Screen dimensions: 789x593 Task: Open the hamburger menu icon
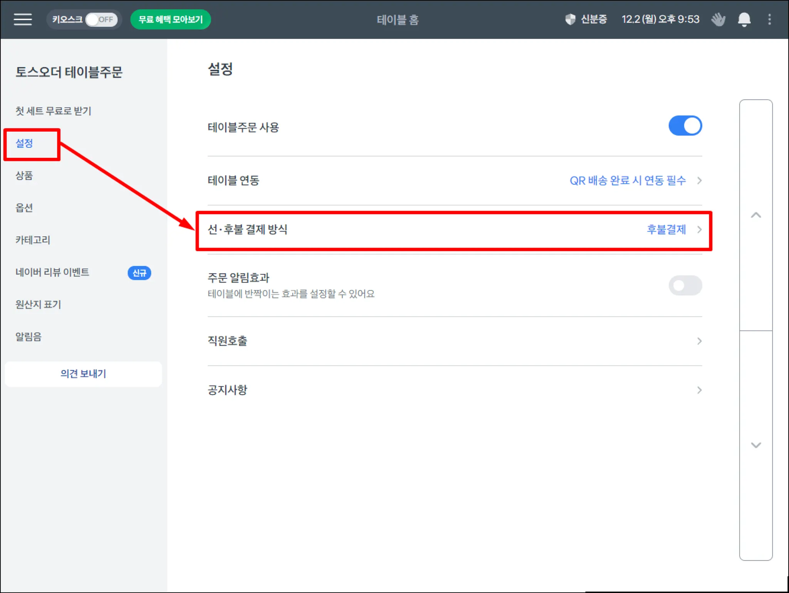tap(23, 19)
